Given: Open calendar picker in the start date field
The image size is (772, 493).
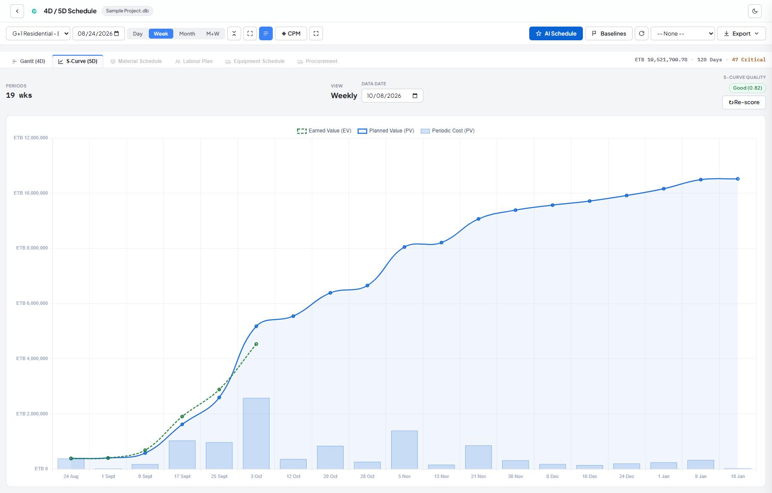Looking at the screenshot, I should (117, 33).
